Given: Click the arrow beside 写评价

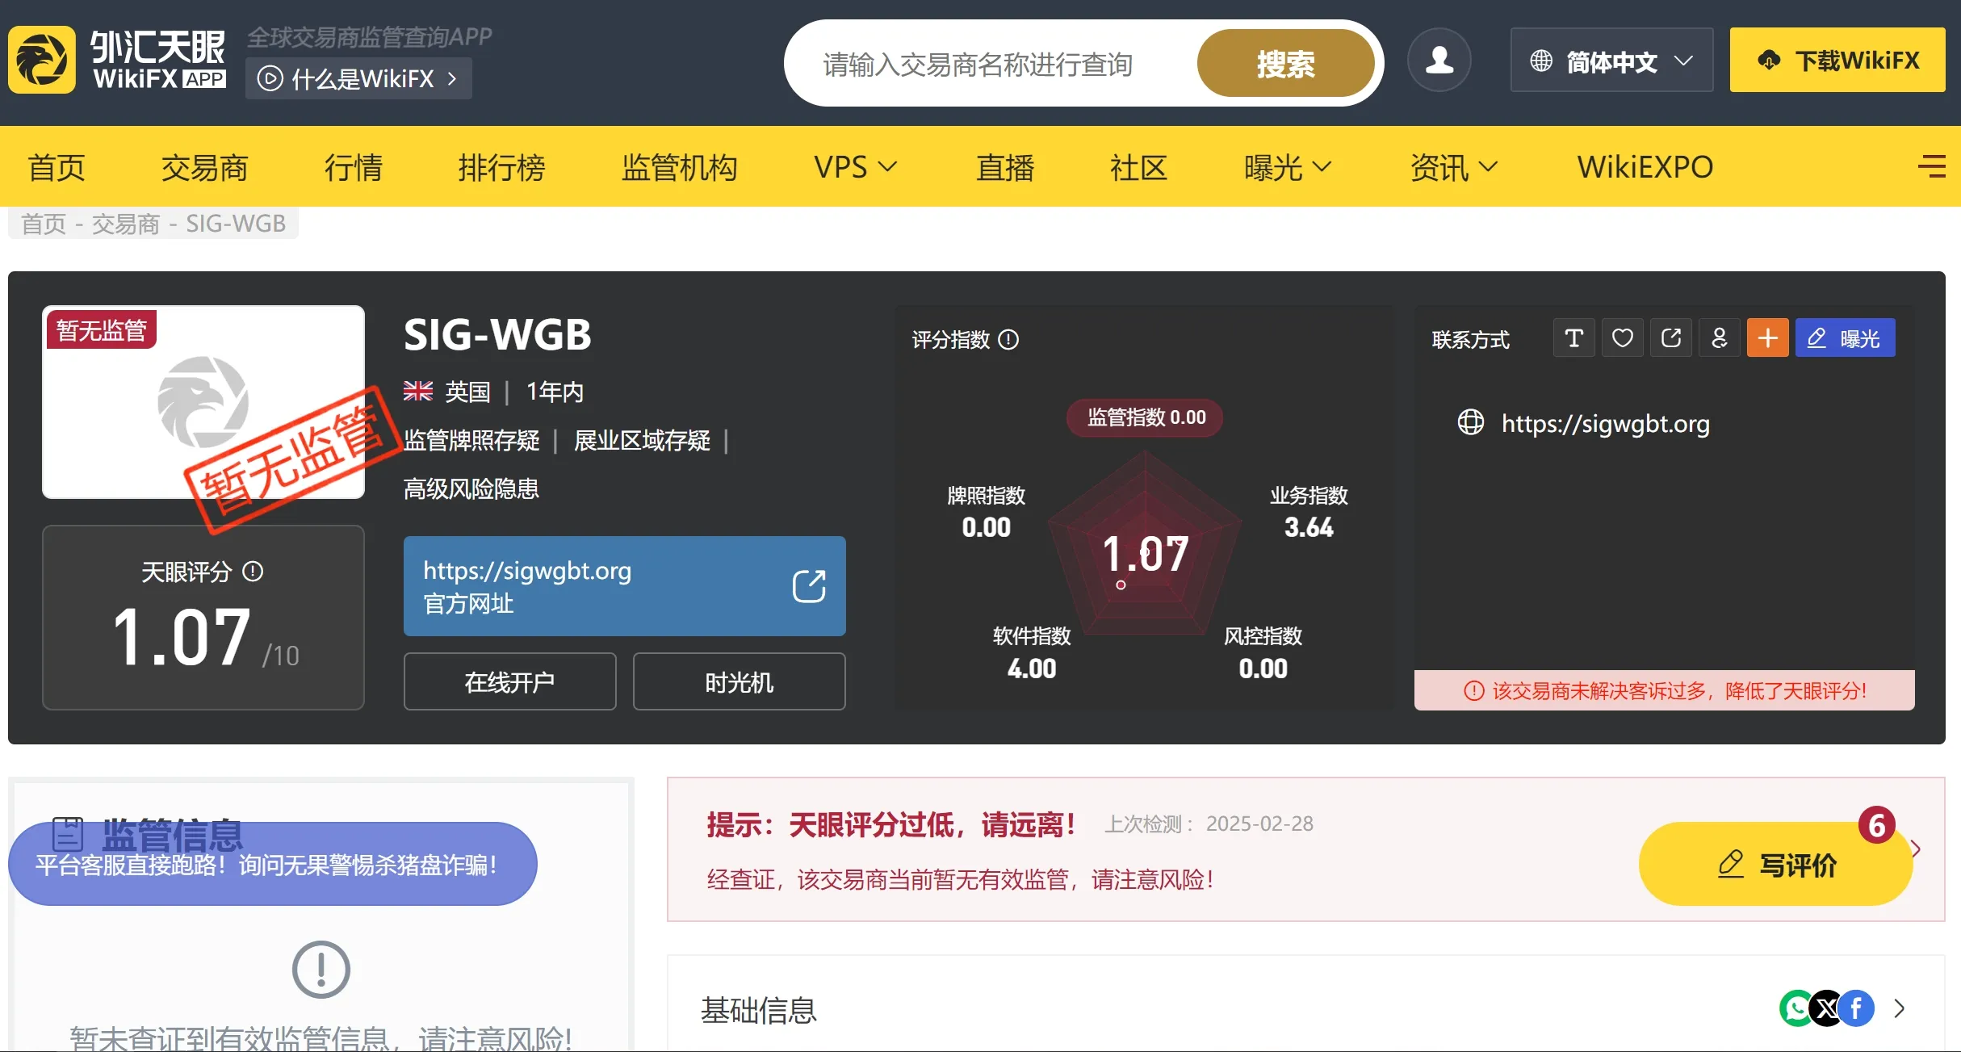Looking at the screenshot, I should coord(1917,849).
